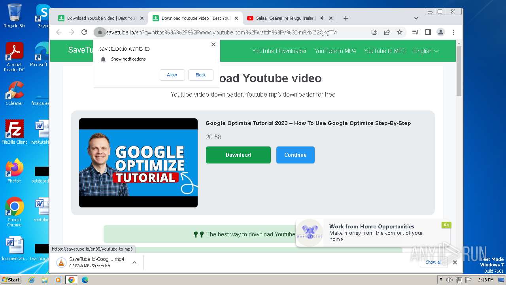Mute the Salaar CeaseFire tab audio icon
This screenshot has height=285, width=506.
[x=322, y=18]
